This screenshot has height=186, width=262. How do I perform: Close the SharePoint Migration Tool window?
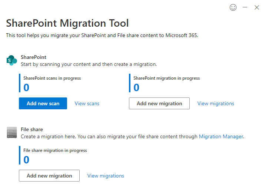[257, 7]
